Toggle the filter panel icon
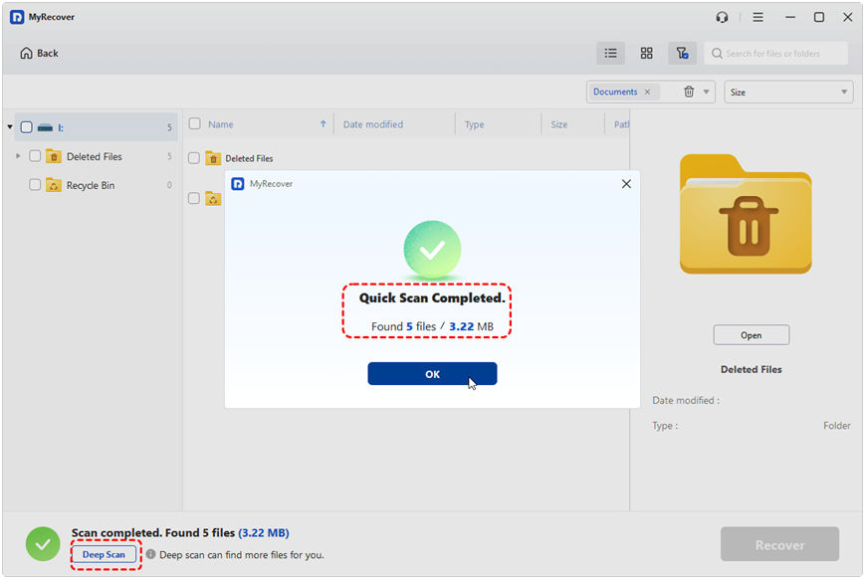 [683, 54]
